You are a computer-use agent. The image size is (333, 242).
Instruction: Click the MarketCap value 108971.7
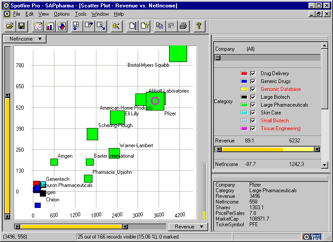pos(259,219)
